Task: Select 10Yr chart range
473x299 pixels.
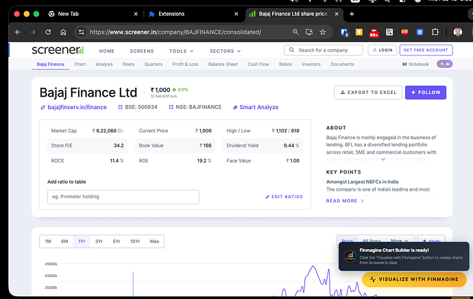Action: point(135,241)
